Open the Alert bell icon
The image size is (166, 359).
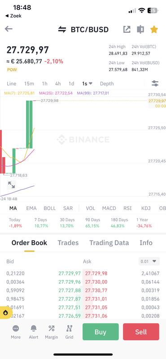click(x=34, y=332)
